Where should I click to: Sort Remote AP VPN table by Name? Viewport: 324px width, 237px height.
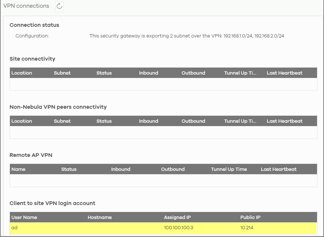pyautogui.click(x=18, y=169)
